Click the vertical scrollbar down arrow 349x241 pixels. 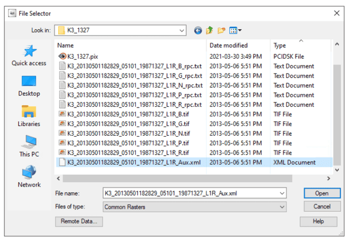click(x=337, y=170)
